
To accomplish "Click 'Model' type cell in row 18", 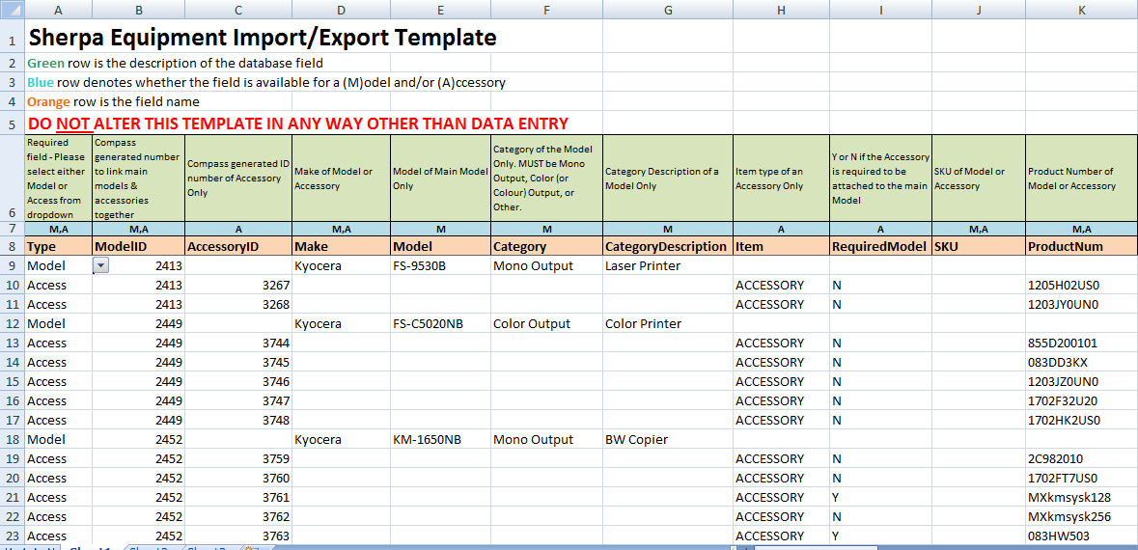I will (x=59, y=440).
